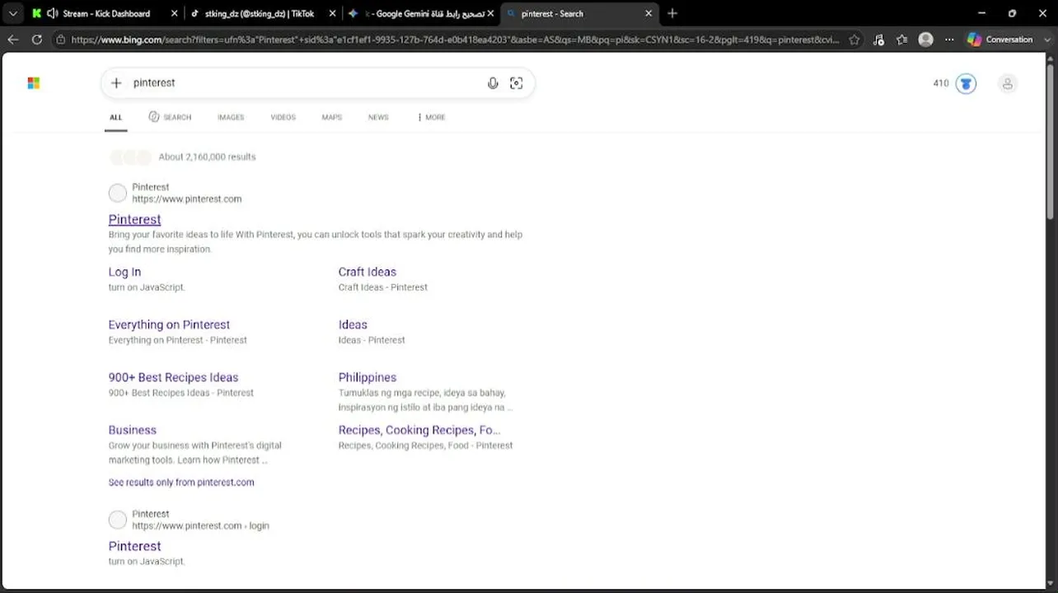Switch to Copilot SEARCH tab
The image size is (1058, 593).
pyautogui.click(x=170, y=118)
